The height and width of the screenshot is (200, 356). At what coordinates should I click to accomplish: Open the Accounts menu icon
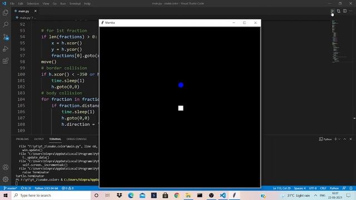6,167
